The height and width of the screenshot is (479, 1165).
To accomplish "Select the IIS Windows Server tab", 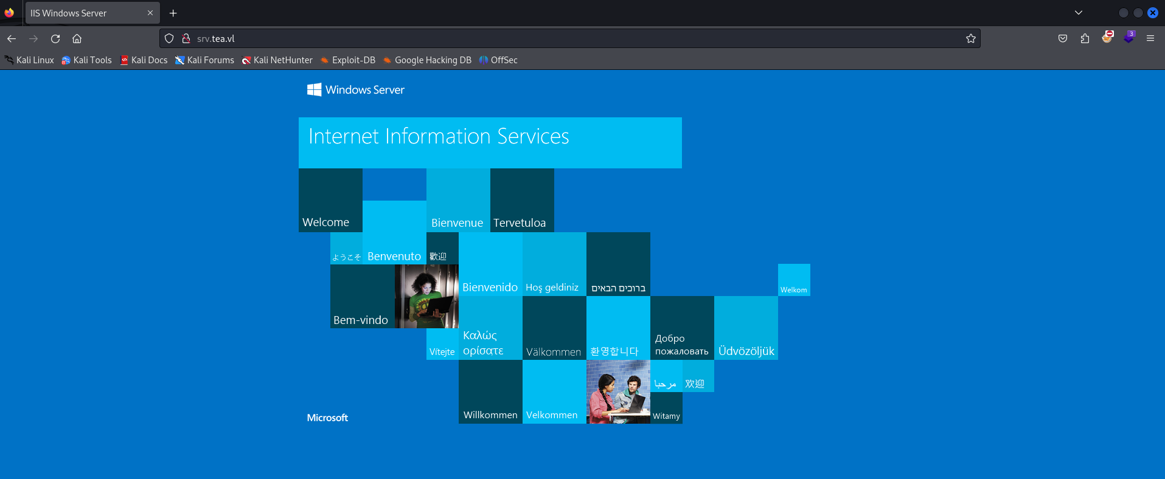I will coord(85,13).
